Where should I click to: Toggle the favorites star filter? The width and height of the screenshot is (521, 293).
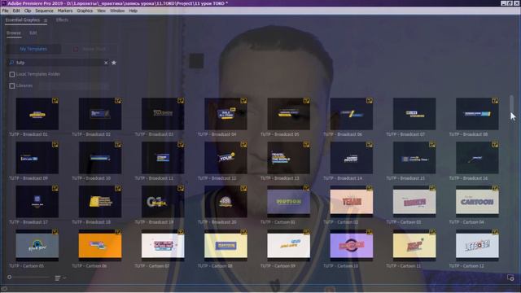(x=114, y=63)
